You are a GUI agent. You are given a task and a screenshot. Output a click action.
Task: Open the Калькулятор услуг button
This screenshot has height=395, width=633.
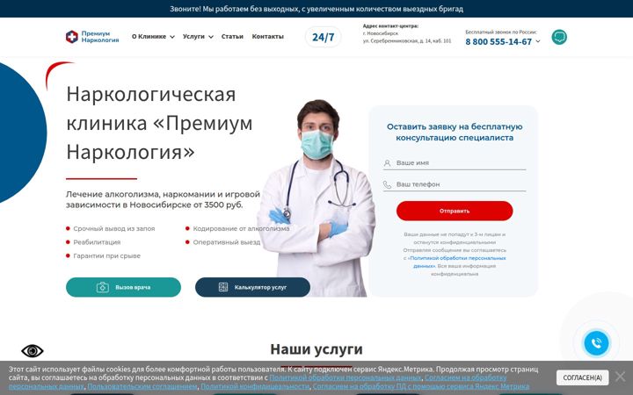pyautogui.click(x=252, y=287)
